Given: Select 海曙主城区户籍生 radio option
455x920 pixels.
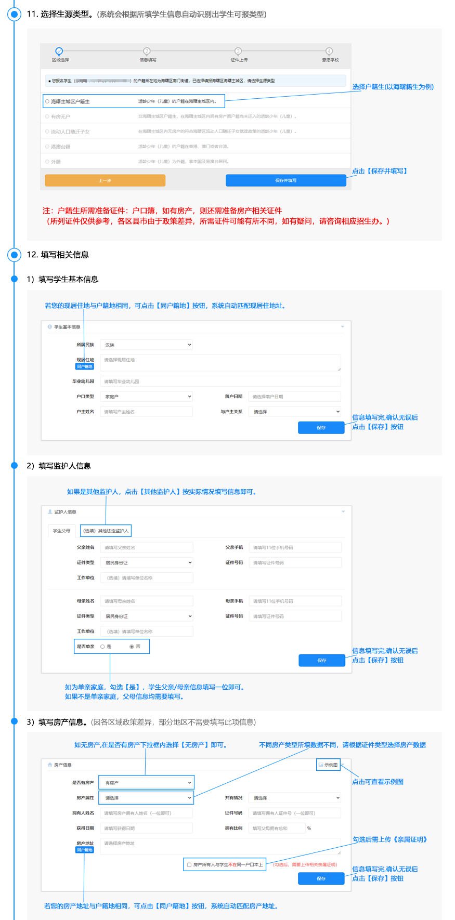Looking at the screenshot, I should pos(47,102).
